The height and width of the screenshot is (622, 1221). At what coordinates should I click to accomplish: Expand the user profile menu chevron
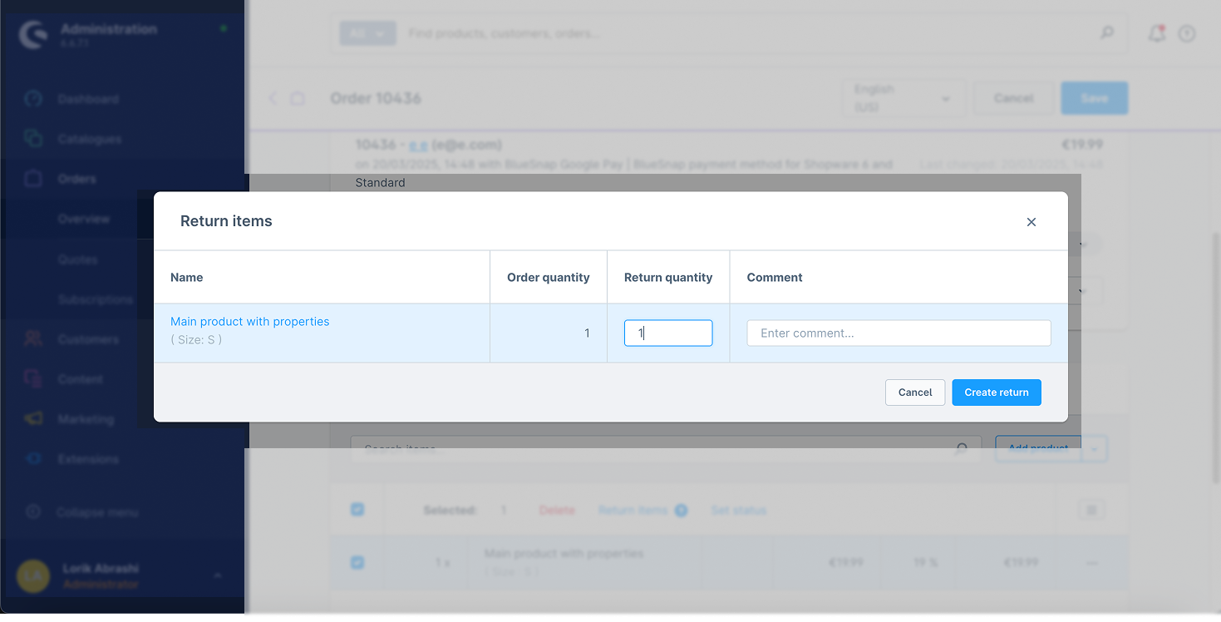pyautogui.click(x=218, y=575)
